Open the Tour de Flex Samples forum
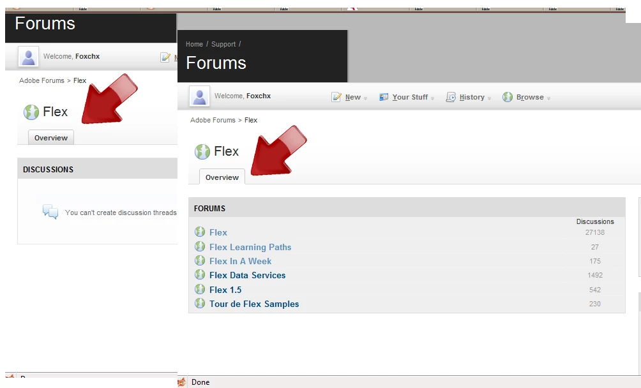 point(254,304)
